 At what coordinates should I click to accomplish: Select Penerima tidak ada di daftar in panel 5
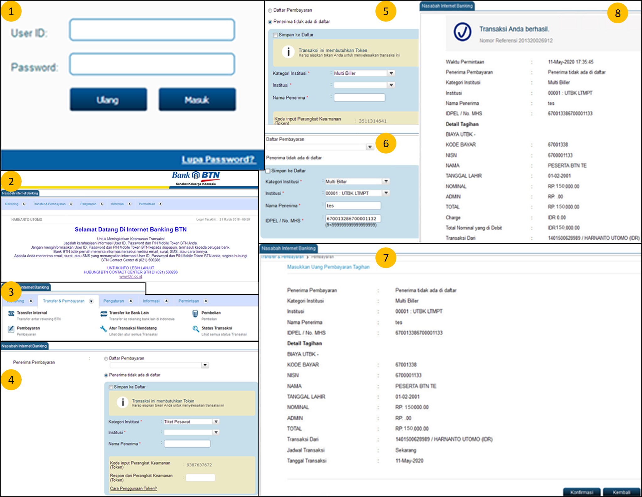270,22
